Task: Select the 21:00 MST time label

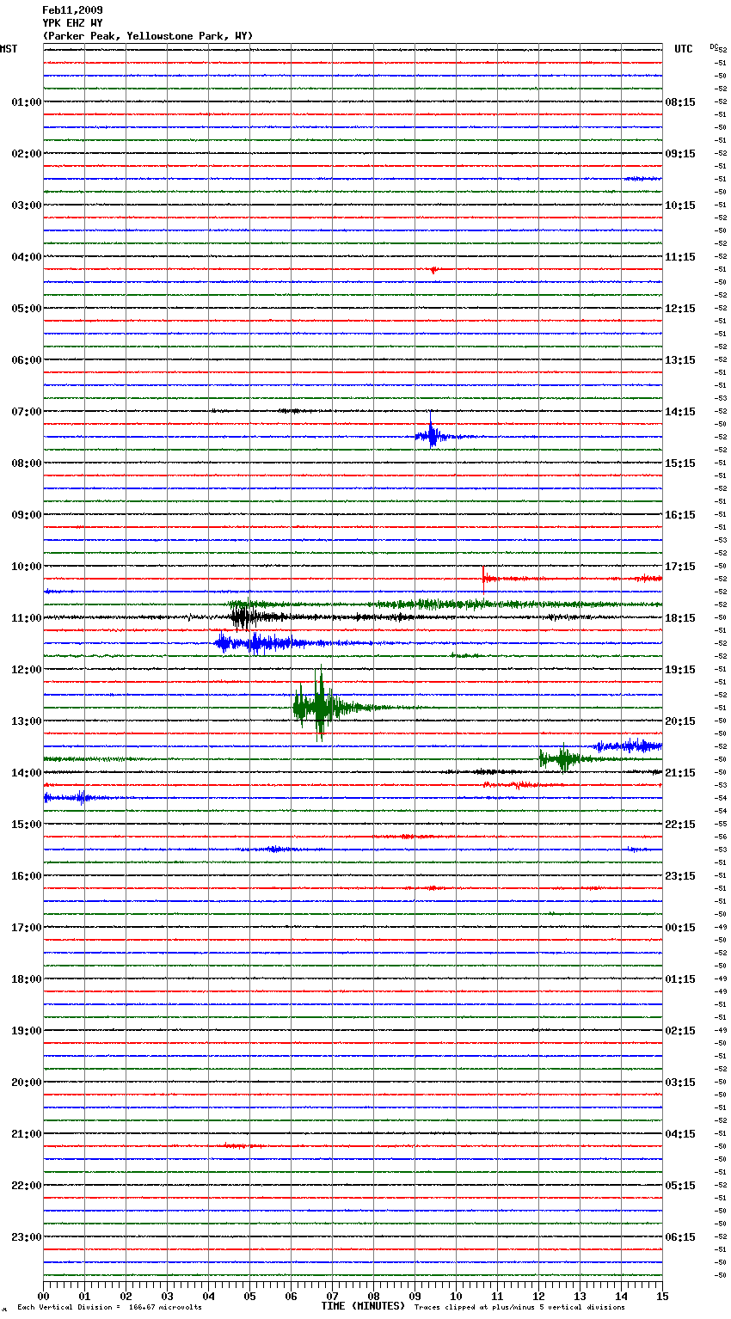Action: click(26, 1134)
